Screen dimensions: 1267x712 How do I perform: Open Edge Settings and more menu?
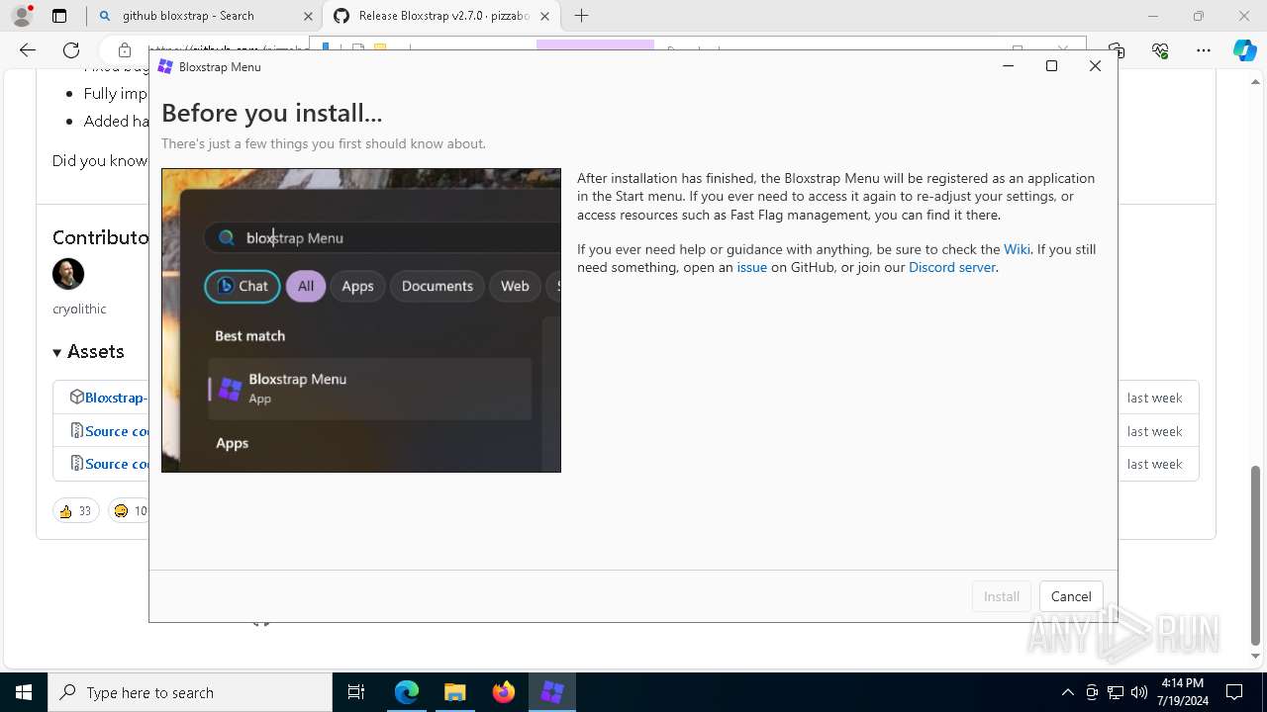(x=1204, y=50)
